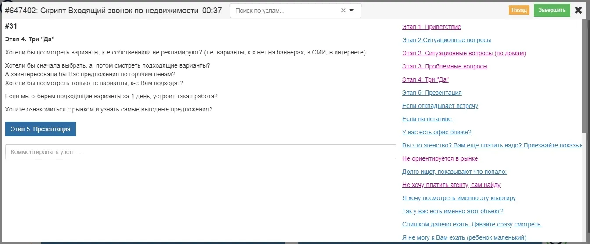Click the Поиск по узлам search box
Viewport: 590px width, 244px height.
pos(285,11)
